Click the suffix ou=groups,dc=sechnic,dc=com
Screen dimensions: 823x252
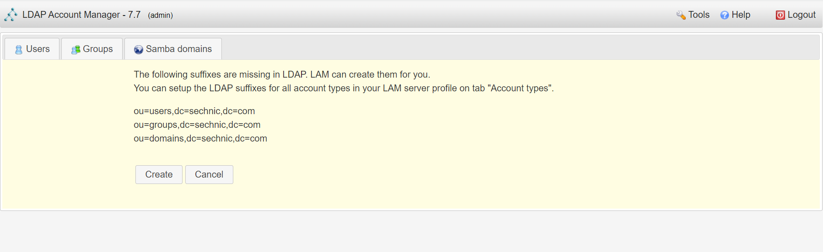point(197,125)
